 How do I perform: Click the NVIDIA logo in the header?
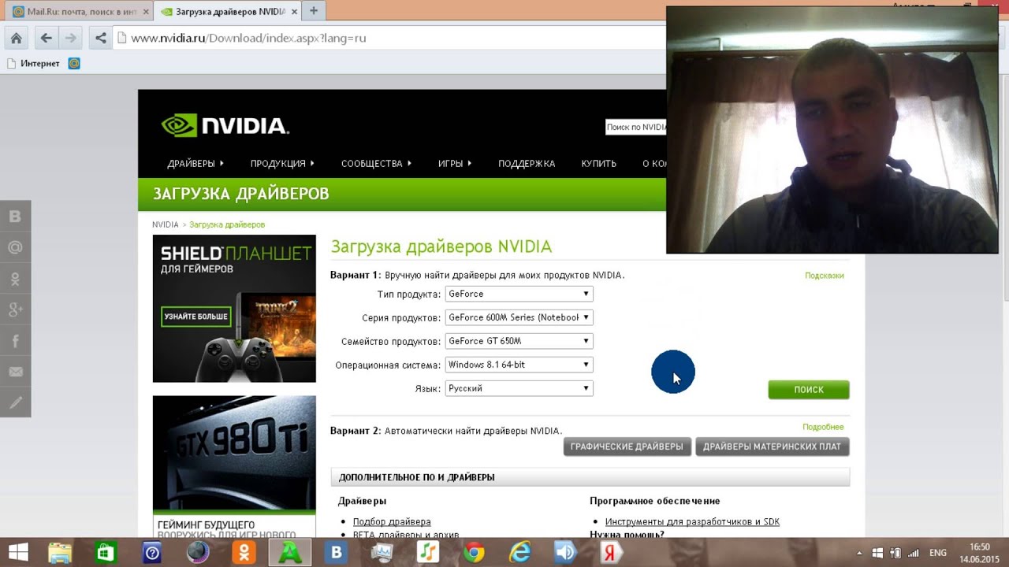[x=225, y=126]
